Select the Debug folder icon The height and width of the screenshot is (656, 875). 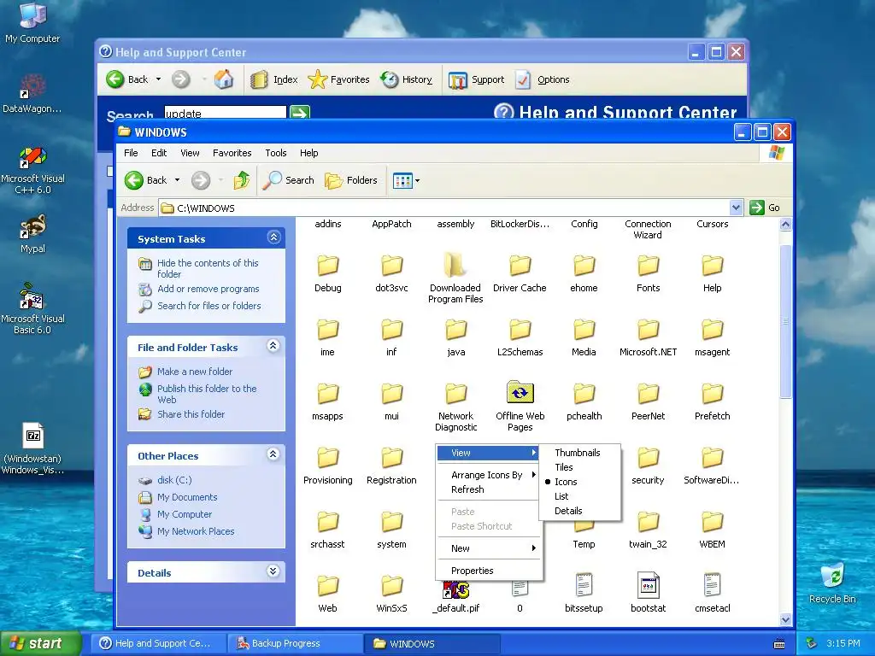tap(327, 266)
